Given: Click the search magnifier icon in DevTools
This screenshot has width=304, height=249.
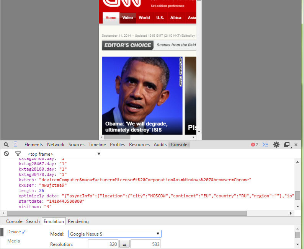Looking at the screenshot, I should coord(6,145).
